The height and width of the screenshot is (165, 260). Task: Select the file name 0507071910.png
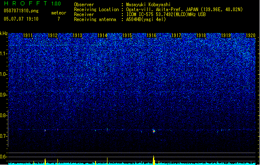tap(21, 11)
